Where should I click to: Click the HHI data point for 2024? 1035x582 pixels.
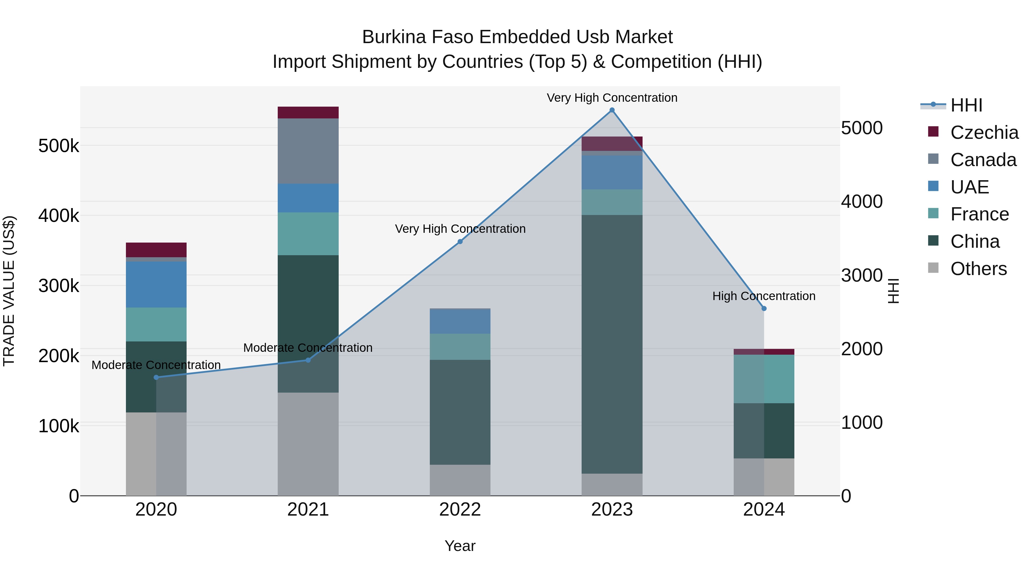pos(764,308)
